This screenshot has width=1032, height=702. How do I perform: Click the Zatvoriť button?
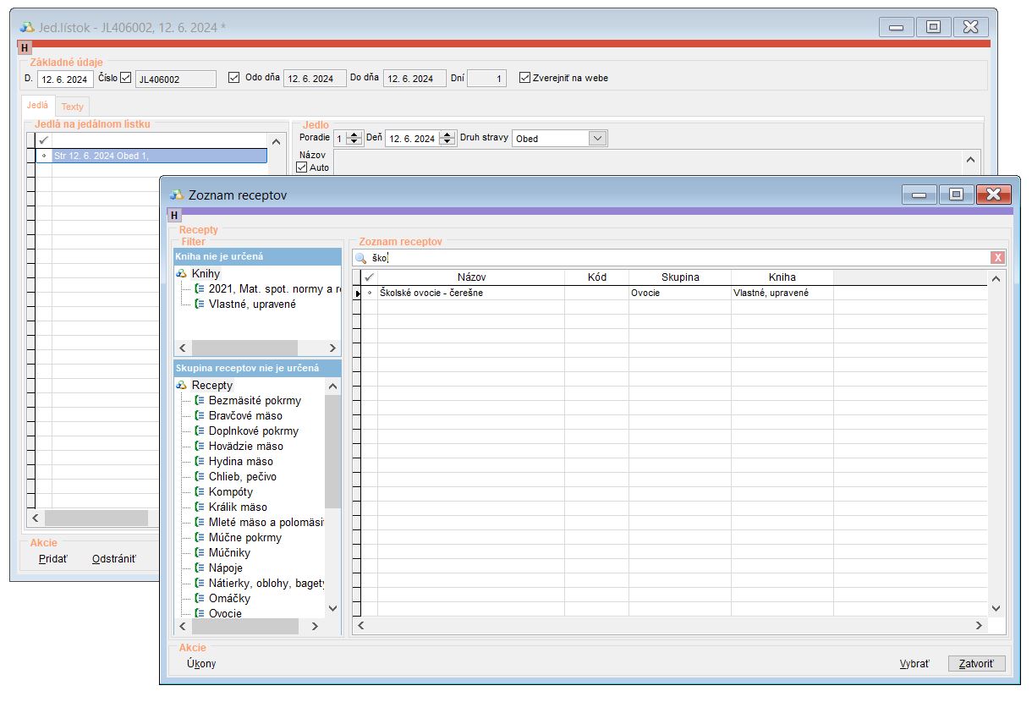(976, 664)
